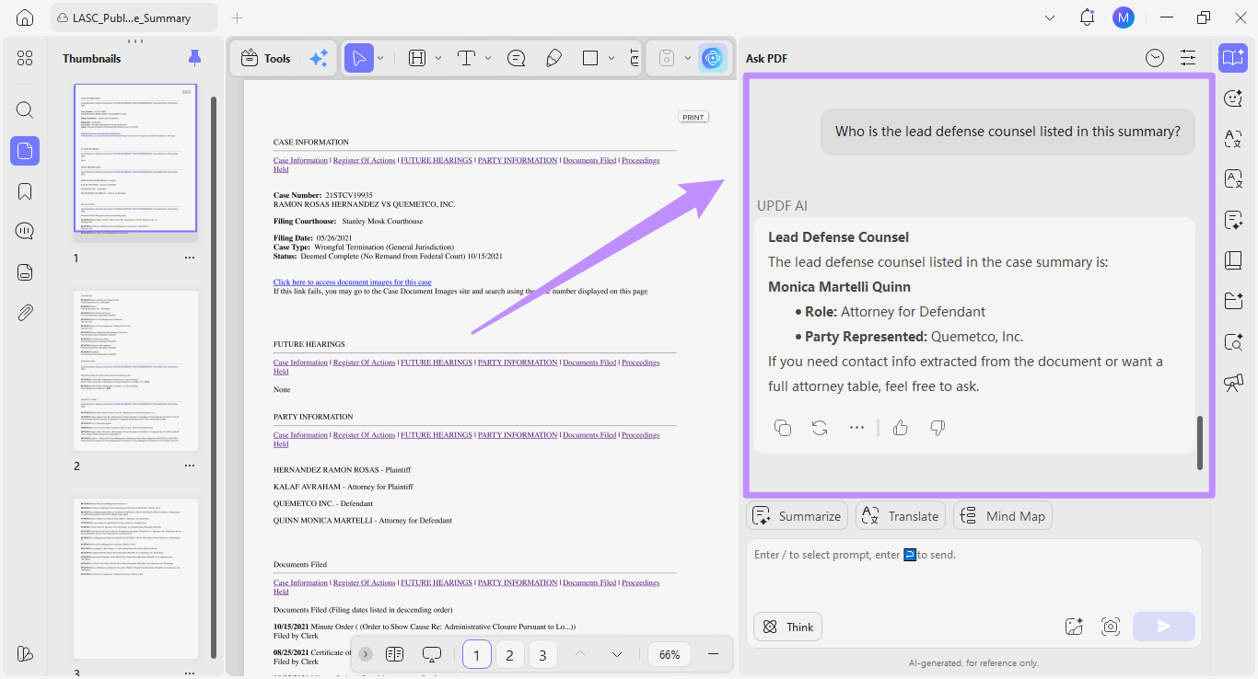Click the Thumbnails panel scrollbar
Image resolution: width=1258 pixels, height=679 pixels.
[215, 377]
